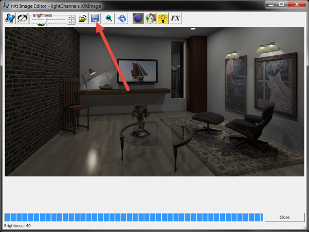Viewport: 309px width, 232px height.
Task: Save the image using floppy disk icon
Action: tap(95, 19)
